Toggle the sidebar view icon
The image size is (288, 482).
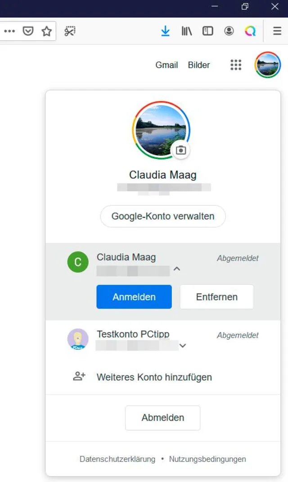207,31
